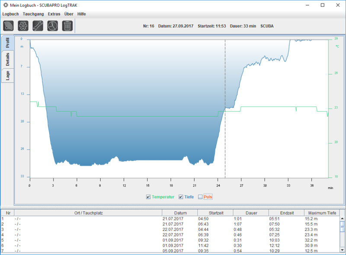Enable the Puls checkbox
The width and height of the screenshot is (346, 255).
point(200,197)
